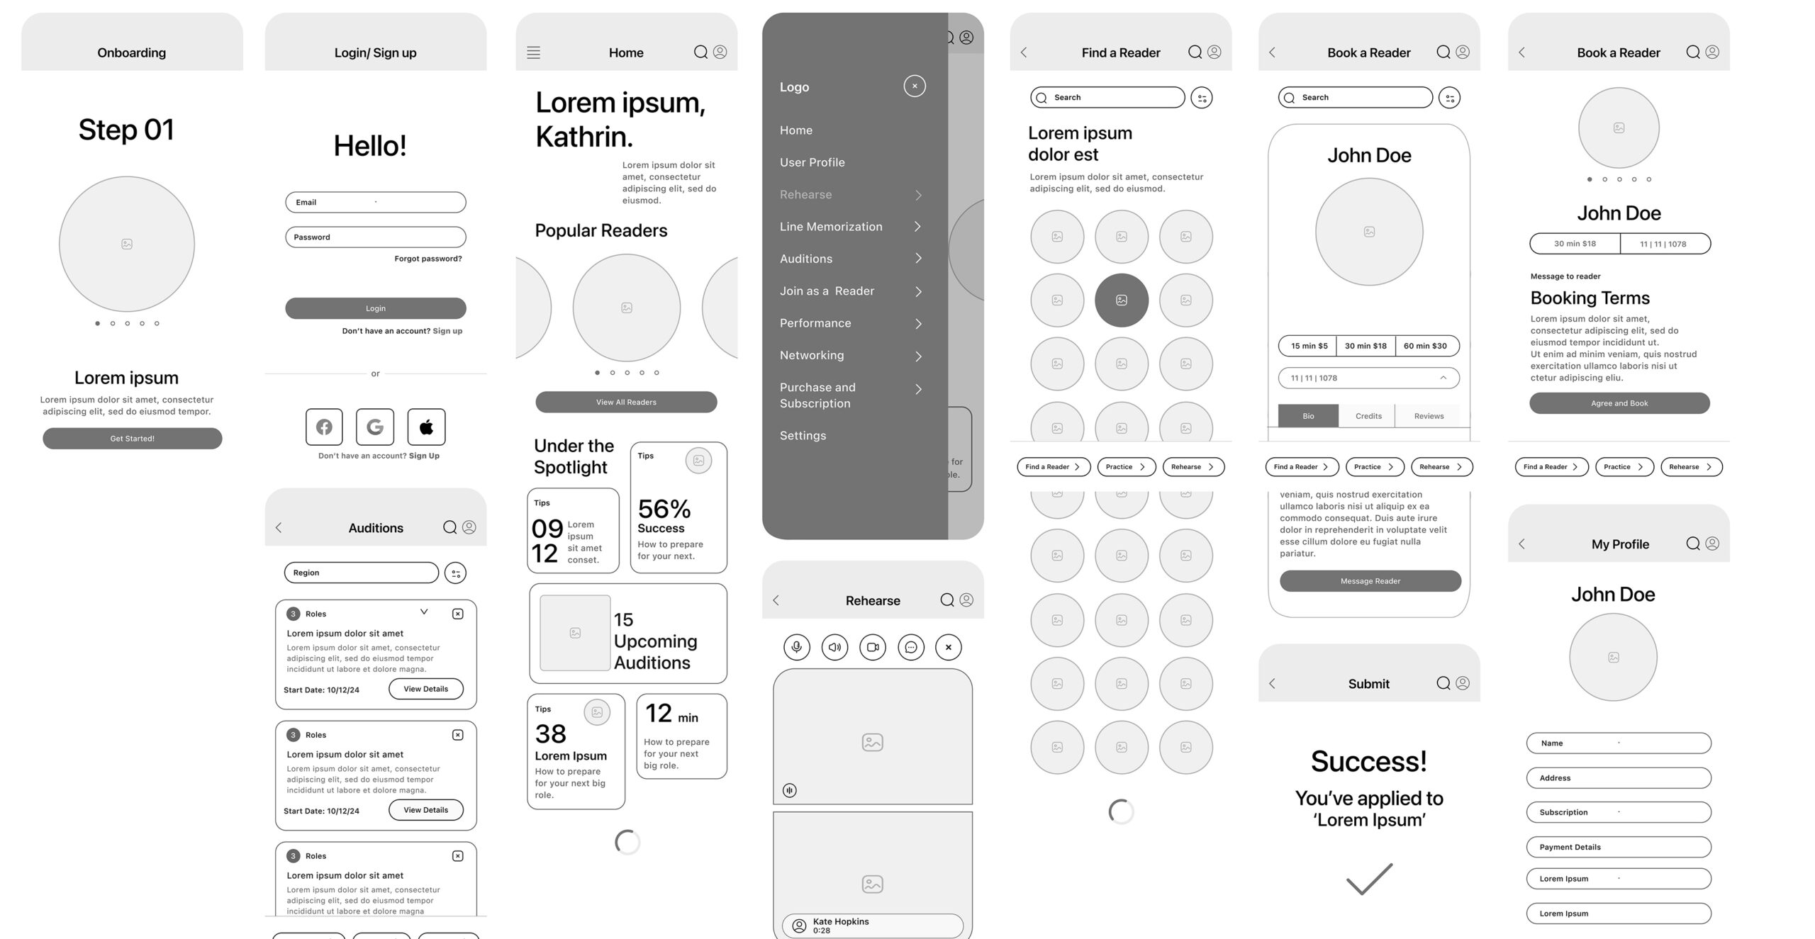
Task: Open the Bio tab on reader profile
Action: pos(1307,415)
